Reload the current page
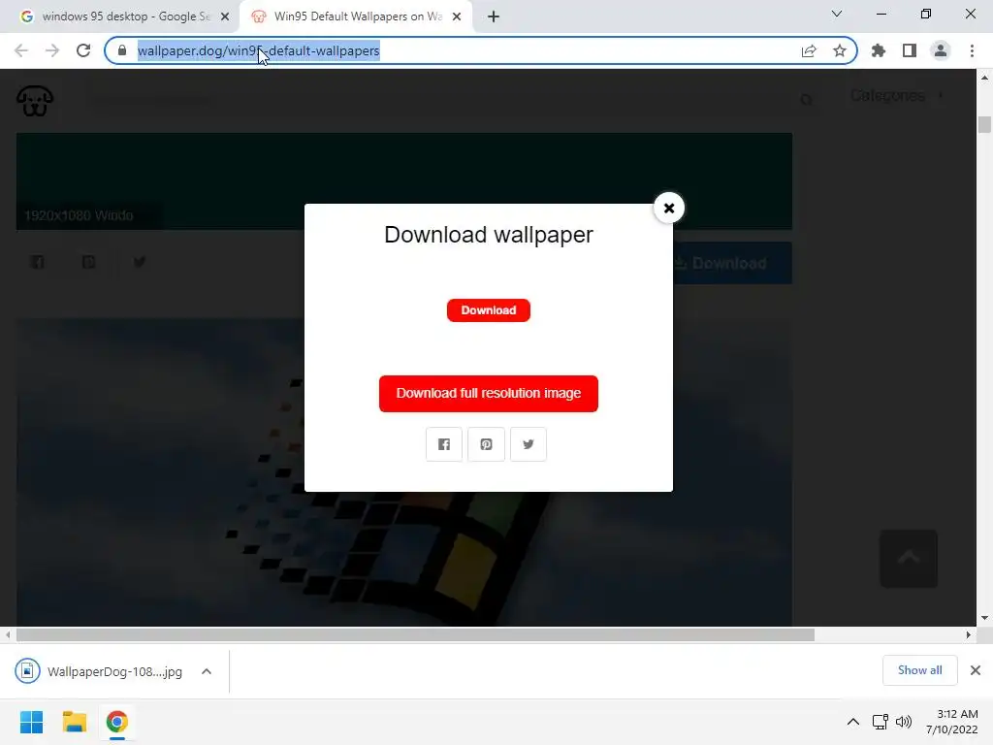 pos(83,50)
